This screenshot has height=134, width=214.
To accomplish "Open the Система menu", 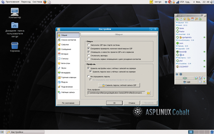I will [37, 2].
